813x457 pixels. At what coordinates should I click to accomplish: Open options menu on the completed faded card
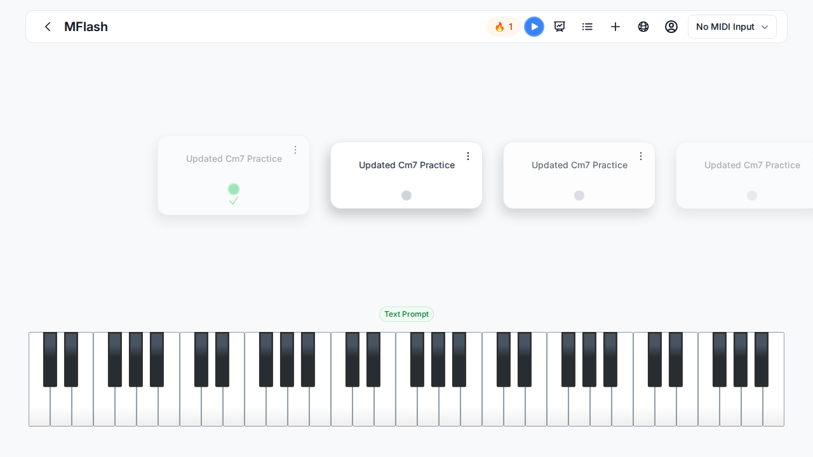coord(295,150)
